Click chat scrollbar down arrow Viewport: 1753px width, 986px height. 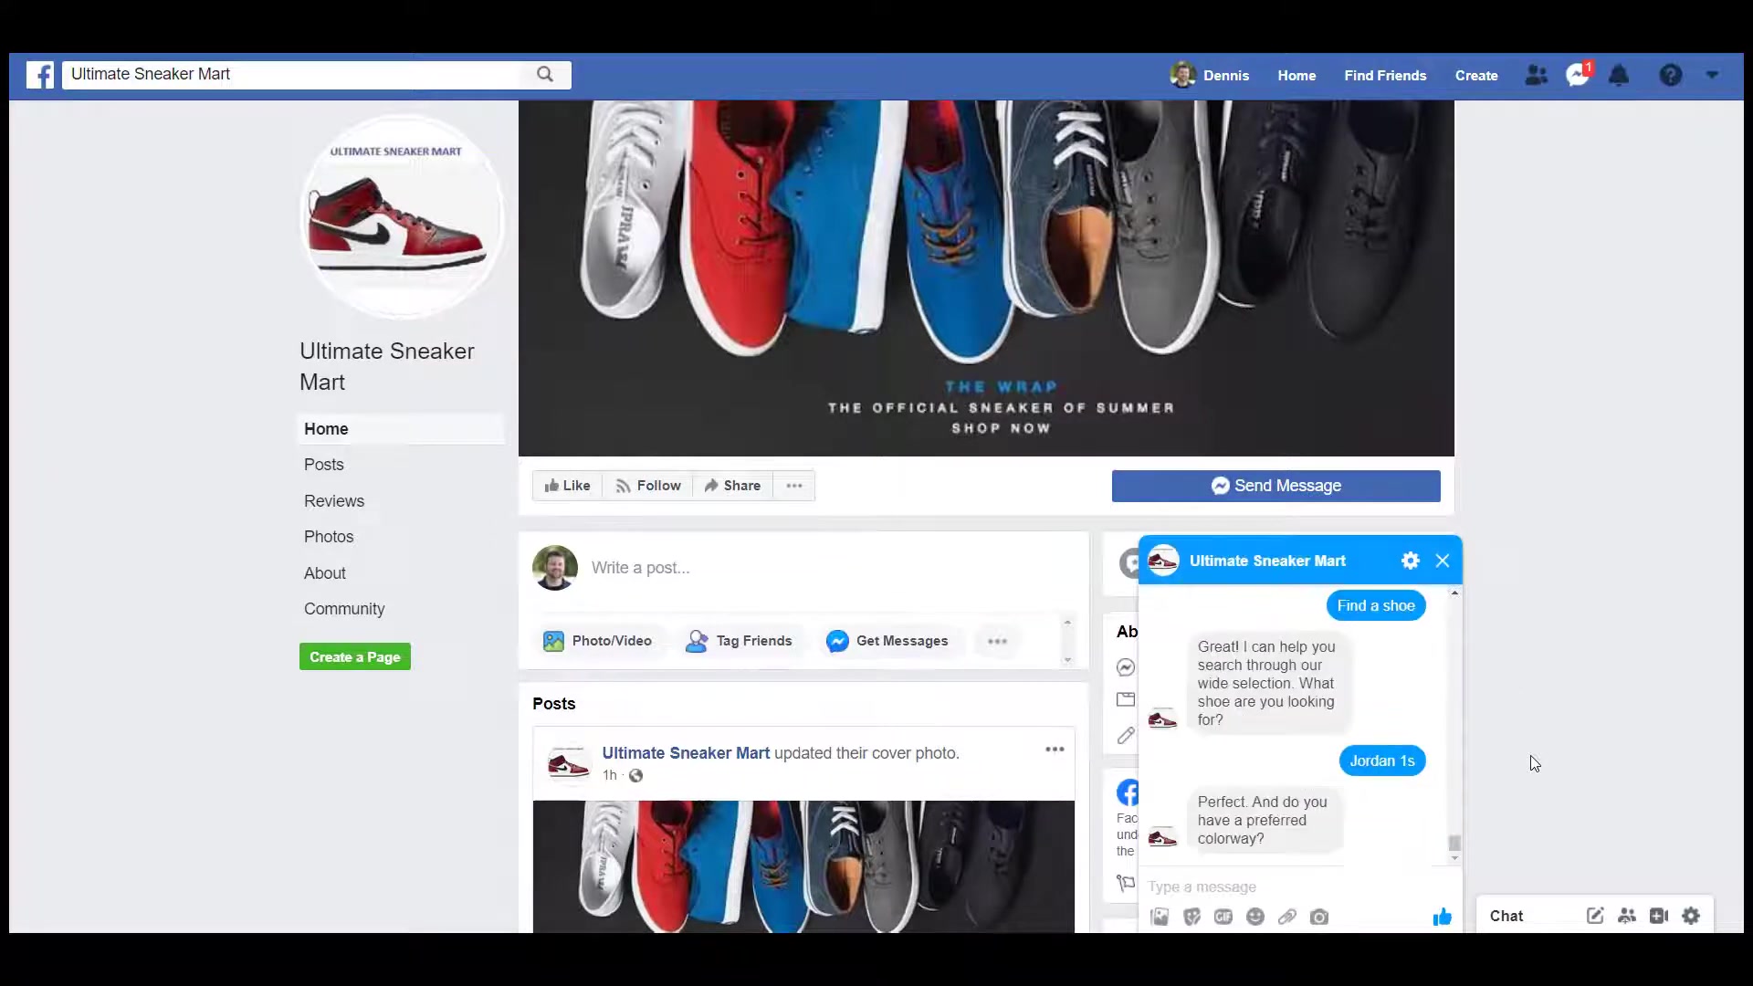[x=1454, y=859]
